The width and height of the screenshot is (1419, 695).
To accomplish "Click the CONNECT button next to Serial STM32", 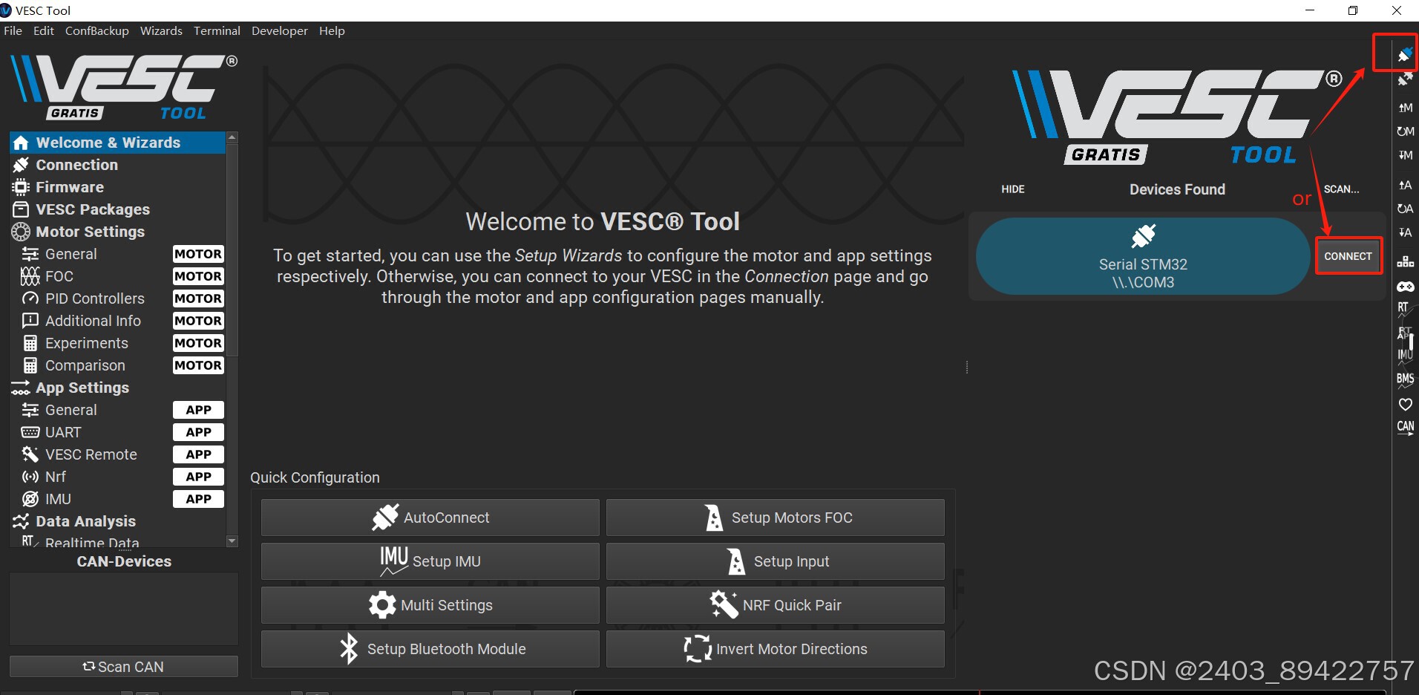I will point(1348,255).
